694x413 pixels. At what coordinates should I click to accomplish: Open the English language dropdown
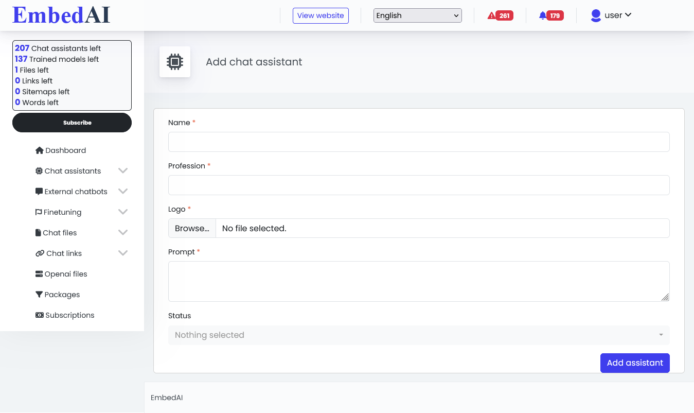(x=418, y=15)
